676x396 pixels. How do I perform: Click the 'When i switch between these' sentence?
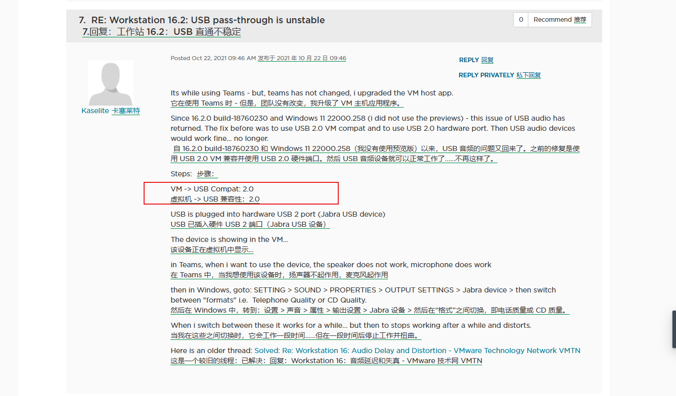tap(350, 325)
